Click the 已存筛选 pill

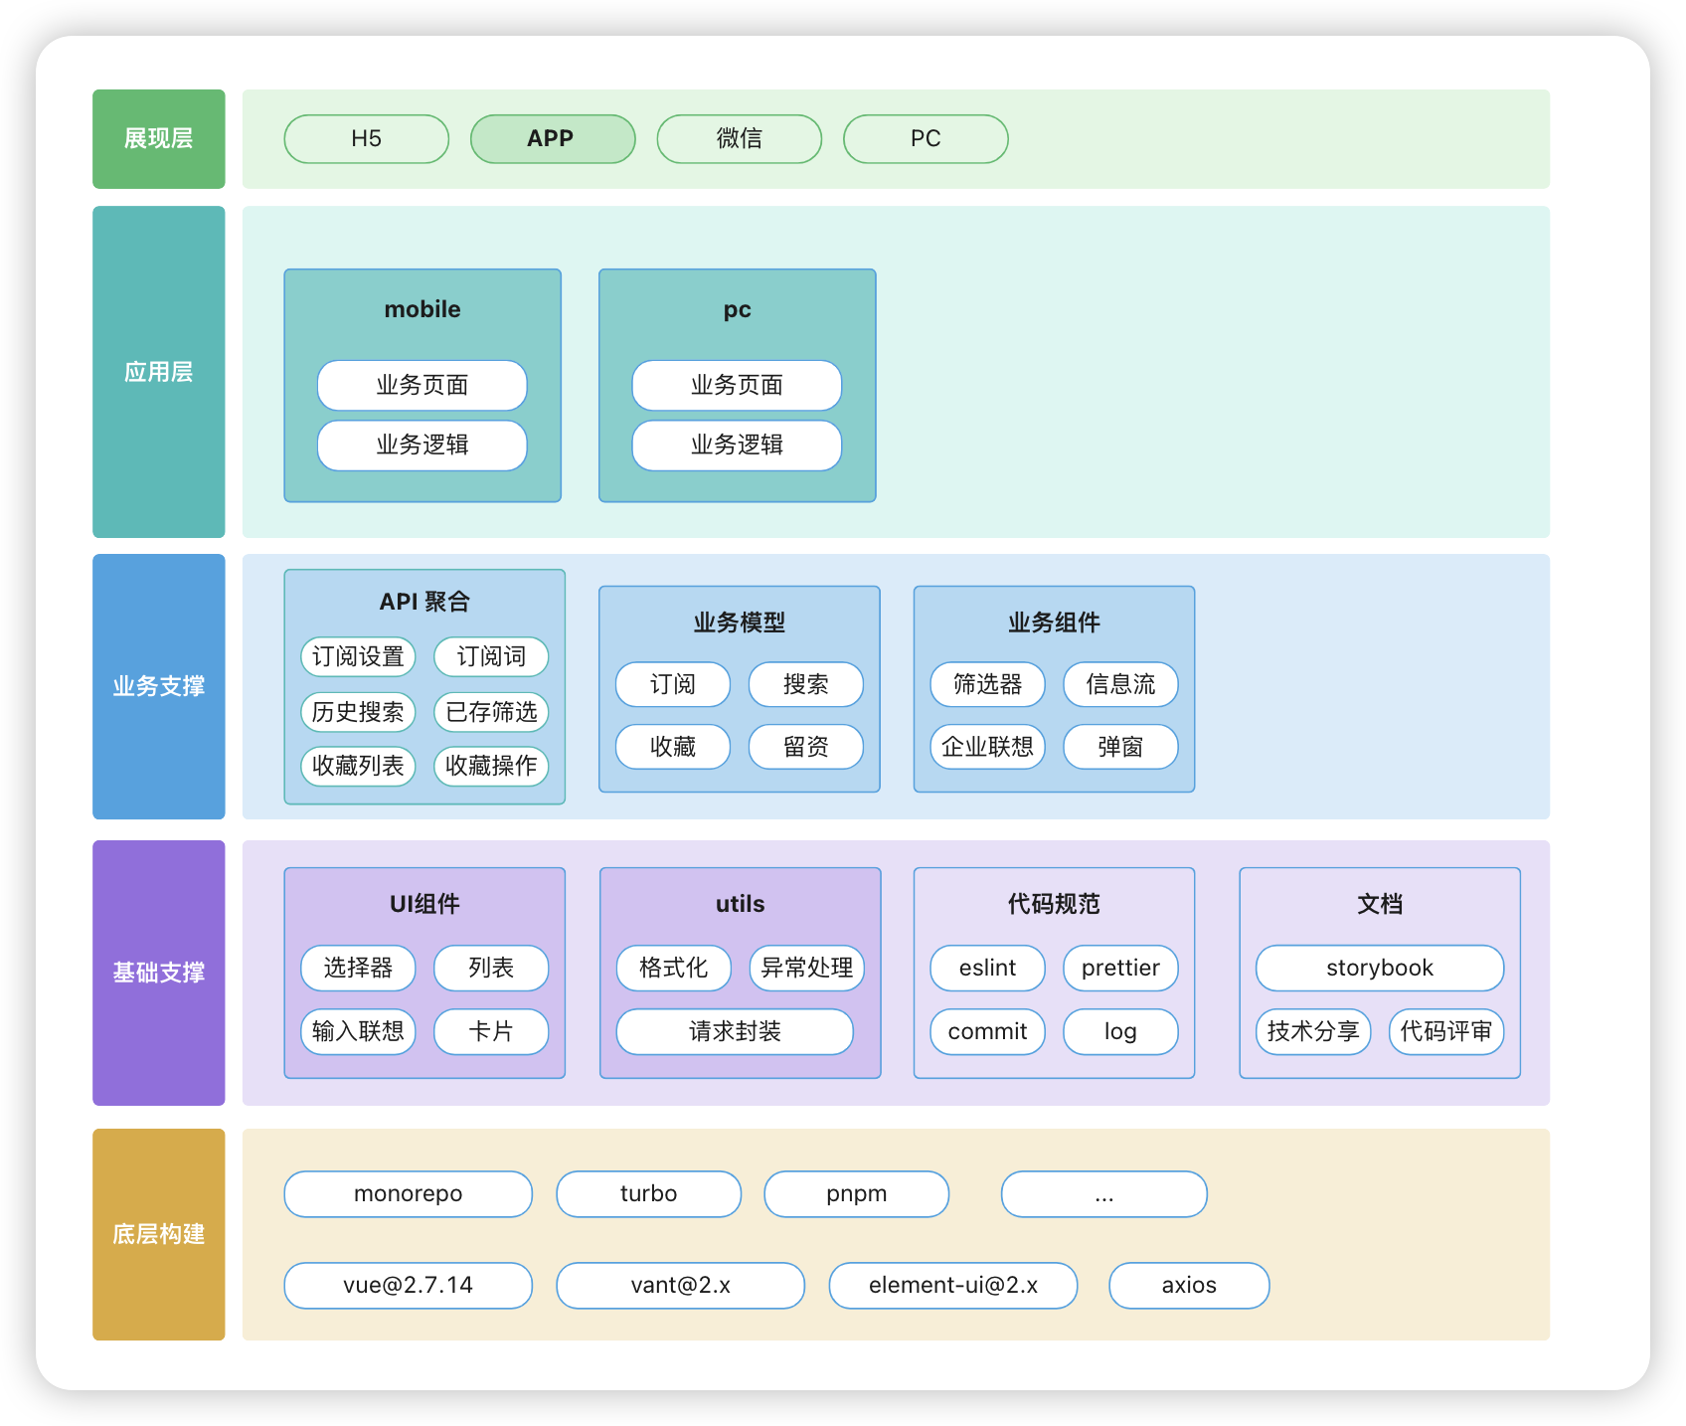[491, 712]
